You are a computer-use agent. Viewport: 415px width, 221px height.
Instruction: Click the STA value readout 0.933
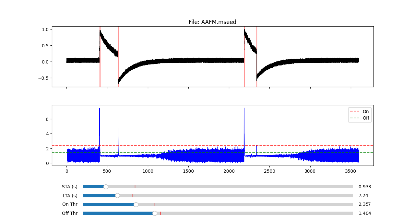(364, 187)
